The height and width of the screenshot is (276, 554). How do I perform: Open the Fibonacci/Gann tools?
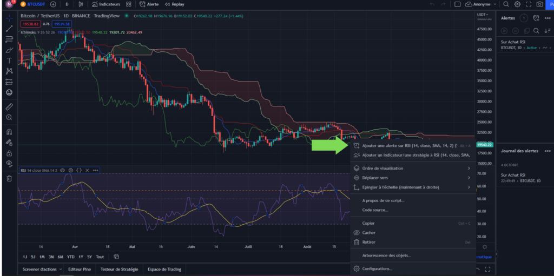click(x=9, y=39)
